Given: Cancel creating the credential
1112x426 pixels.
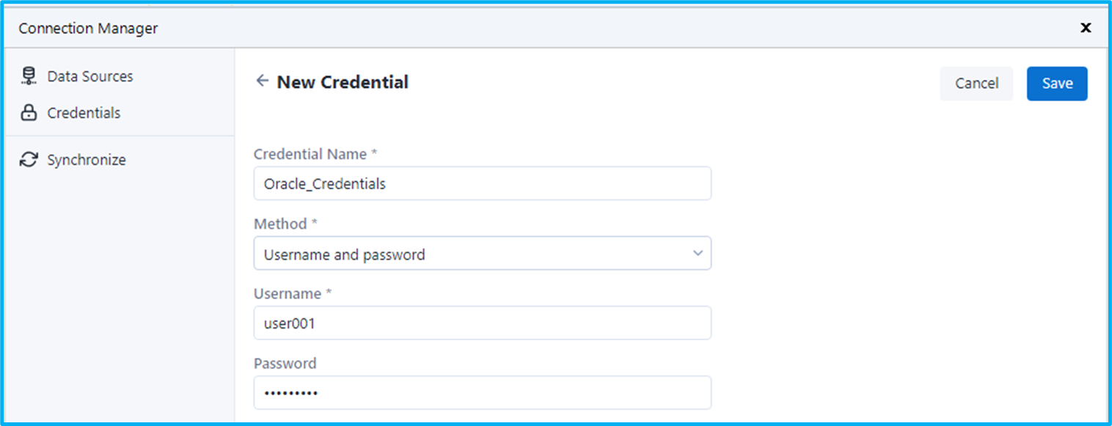Looking at the screenshot, I should click(976, 83).
